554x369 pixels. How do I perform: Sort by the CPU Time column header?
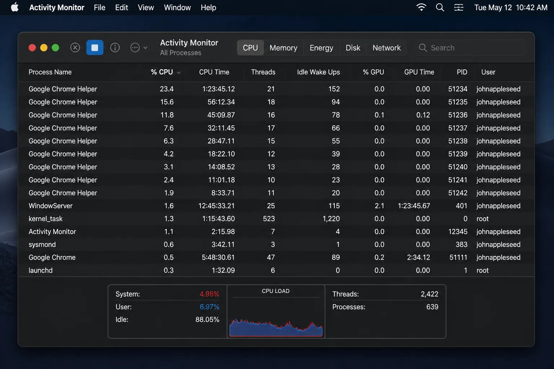[214, 72]
